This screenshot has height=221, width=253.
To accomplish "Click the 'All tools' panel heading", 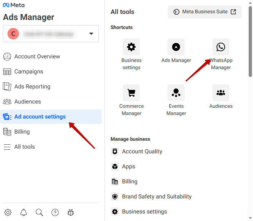I will tap(122, 12).
